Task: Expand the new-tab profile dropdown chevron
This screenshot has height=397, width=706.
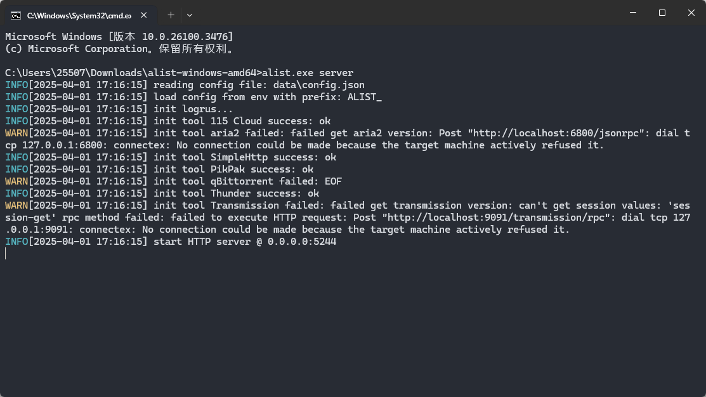Action: coord(190,15)
